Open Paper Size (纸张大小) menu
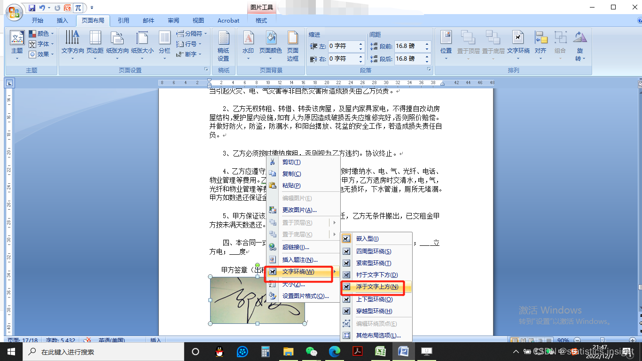642x361 pixels. 142,45
